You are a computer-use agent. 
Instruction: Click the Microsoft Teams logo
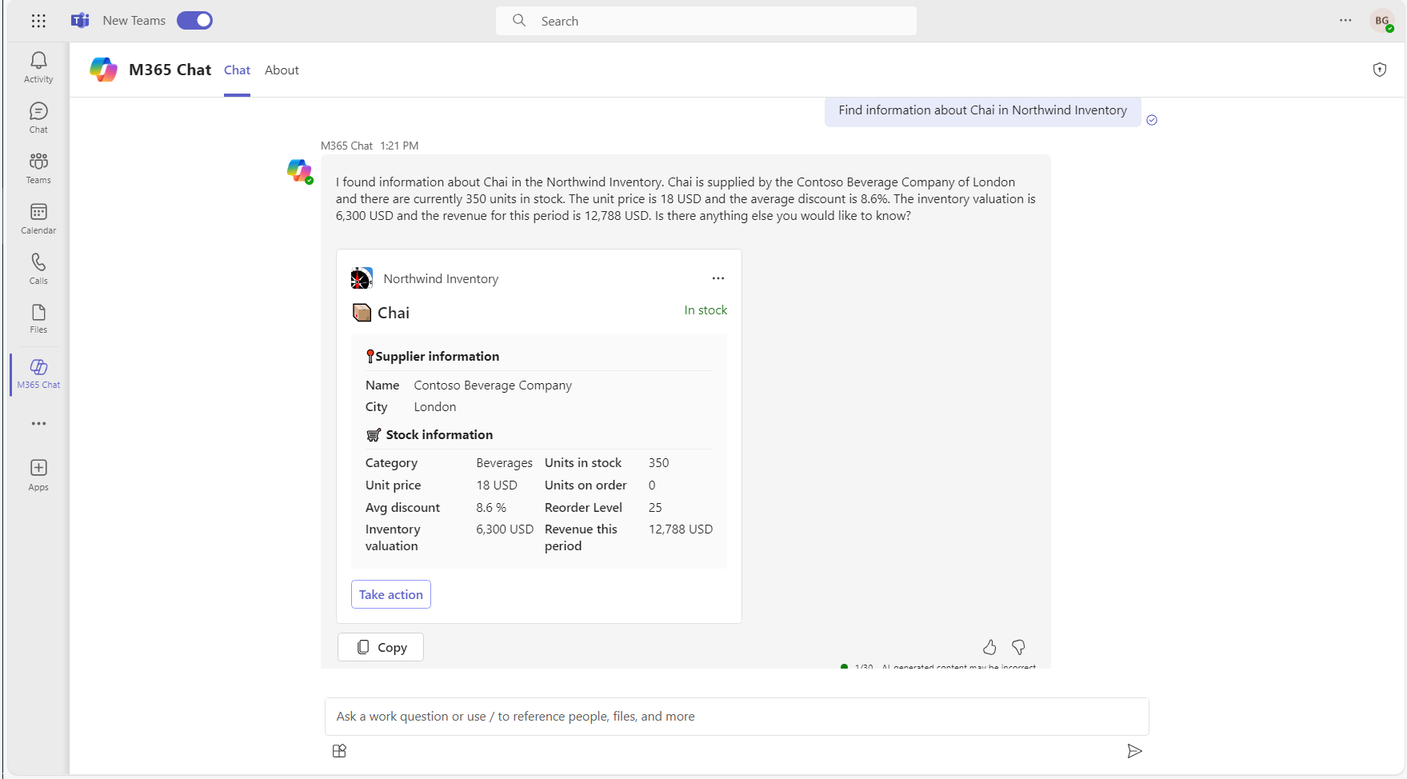click(80, 21)
